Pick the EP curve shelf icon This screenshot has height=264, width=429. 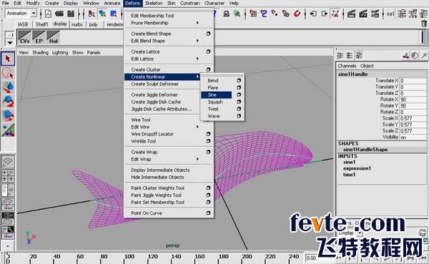point(39,37)
